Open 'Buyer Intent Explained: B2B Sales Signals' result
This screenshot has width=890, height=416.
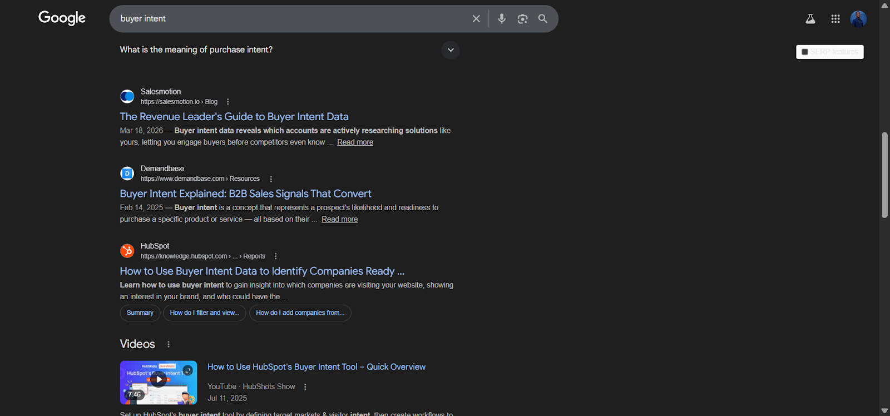pos(245,194)
